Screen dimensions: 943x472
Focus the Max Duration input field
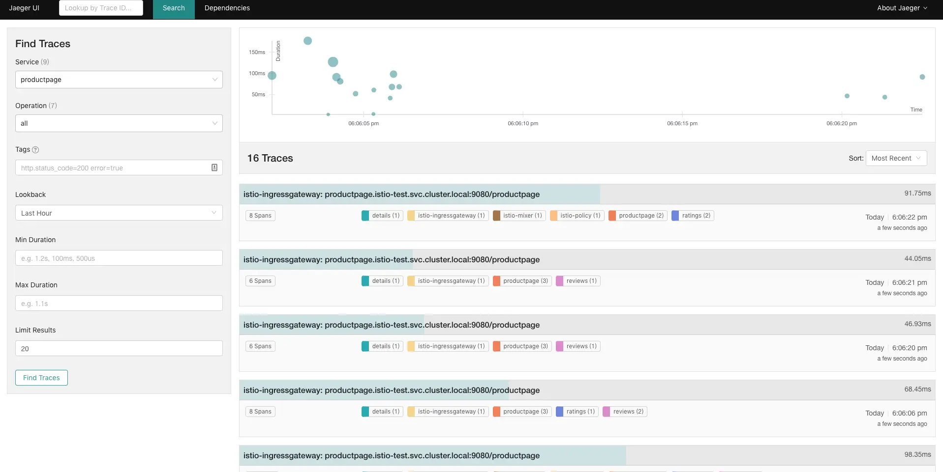119,303
